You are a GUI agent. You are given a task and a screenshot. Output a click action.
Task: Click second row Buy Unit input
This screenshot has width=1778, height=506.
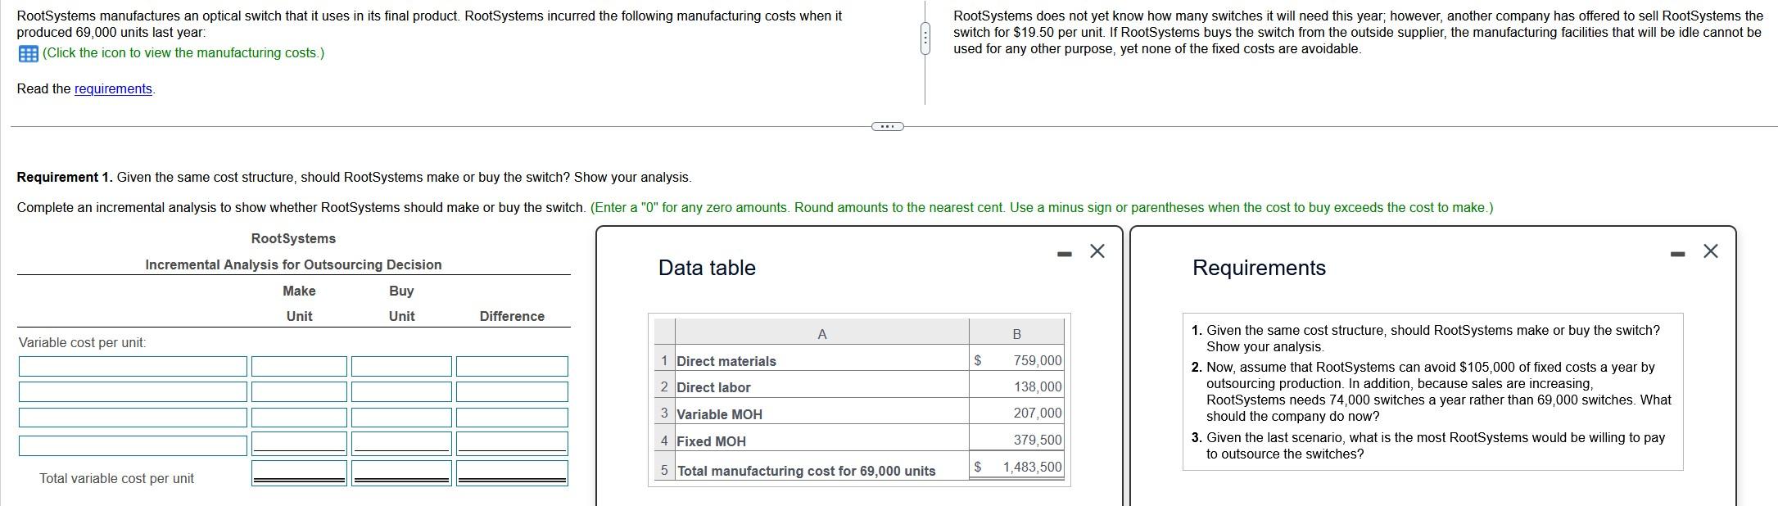click(x=401, y=391)
